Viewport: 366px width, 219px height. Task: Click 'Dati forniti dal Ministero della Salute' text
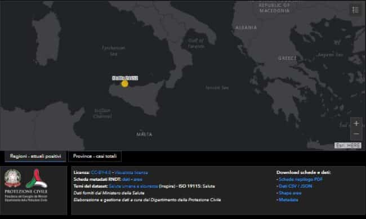coord(109,193)
